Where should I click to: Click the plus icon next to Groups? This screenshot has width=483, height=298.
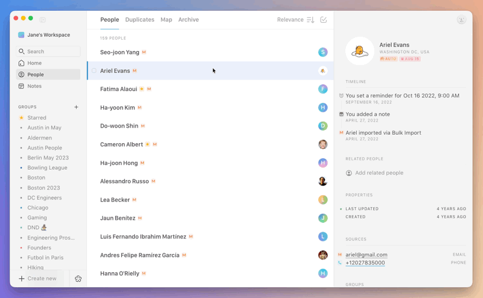pos(76,107)
